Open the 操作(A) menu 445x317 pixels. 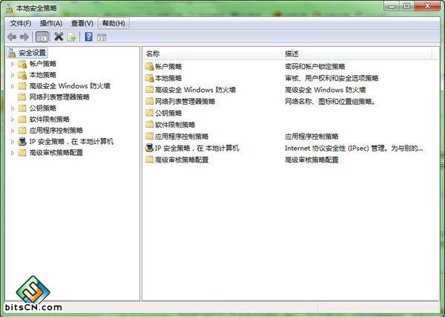(x=50, y=23)
